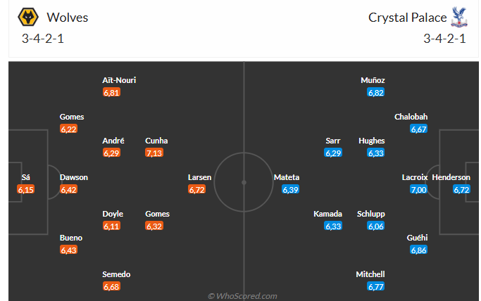The image size is (481, 301).
Task: Click Larsen's 6,72 orange rating badge
Action: [x=196, y=190]
